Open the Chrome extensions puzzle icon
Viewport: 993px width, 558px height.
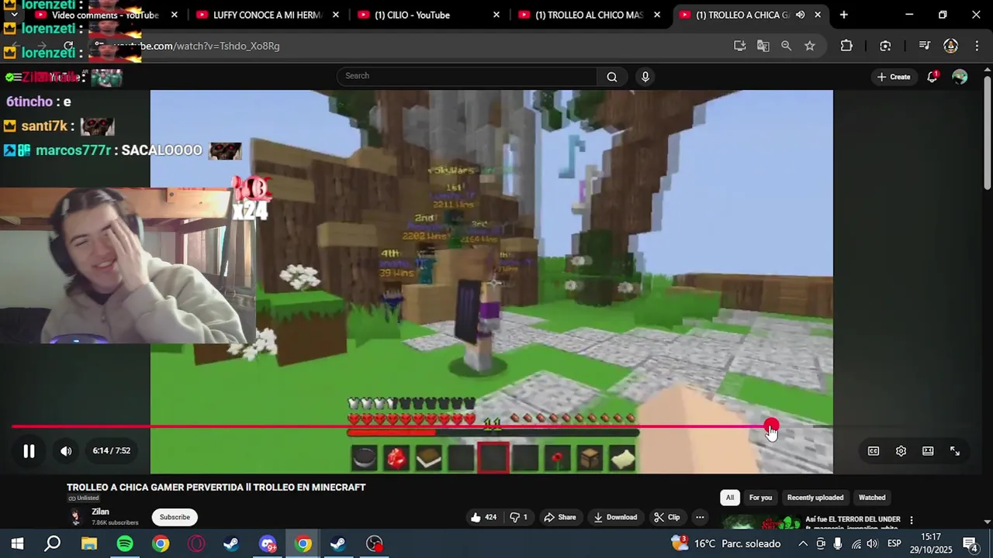coord(846,46)
